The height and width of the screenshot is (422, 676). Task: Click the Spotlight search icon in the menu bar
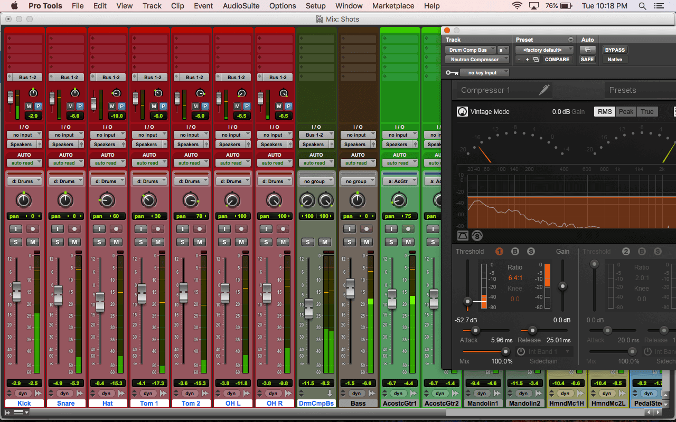[642, 6]
